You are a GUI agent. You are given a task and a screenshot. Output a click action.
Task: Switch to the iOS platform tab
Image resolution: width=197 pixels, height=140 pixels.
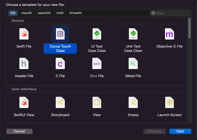13,13
